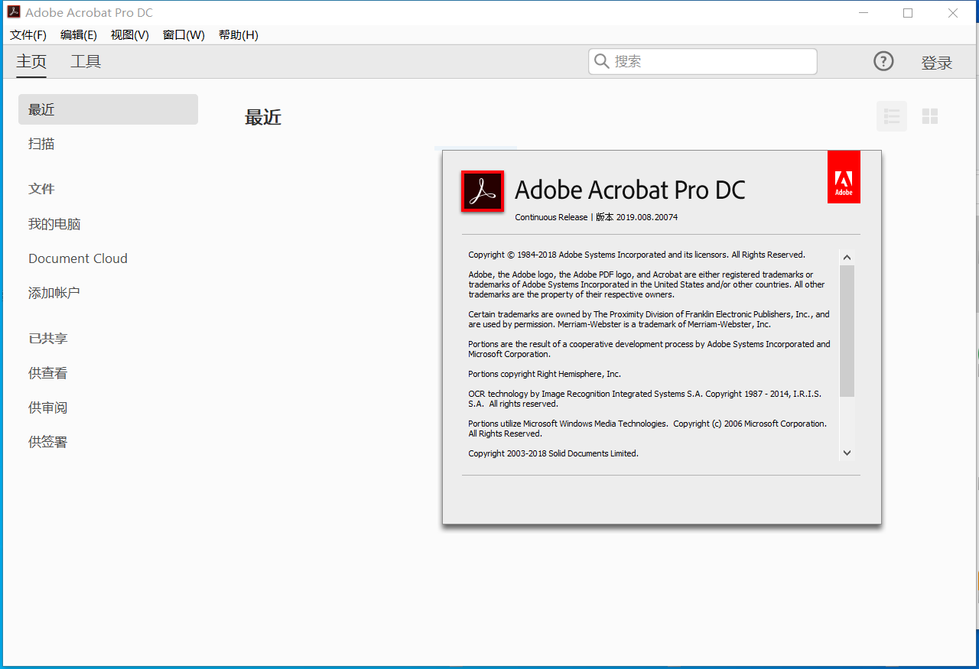979x669 pixels.
Task: Click the Adobe Acrobat Pro DC dialog title
Action: [x=630, y=190]
